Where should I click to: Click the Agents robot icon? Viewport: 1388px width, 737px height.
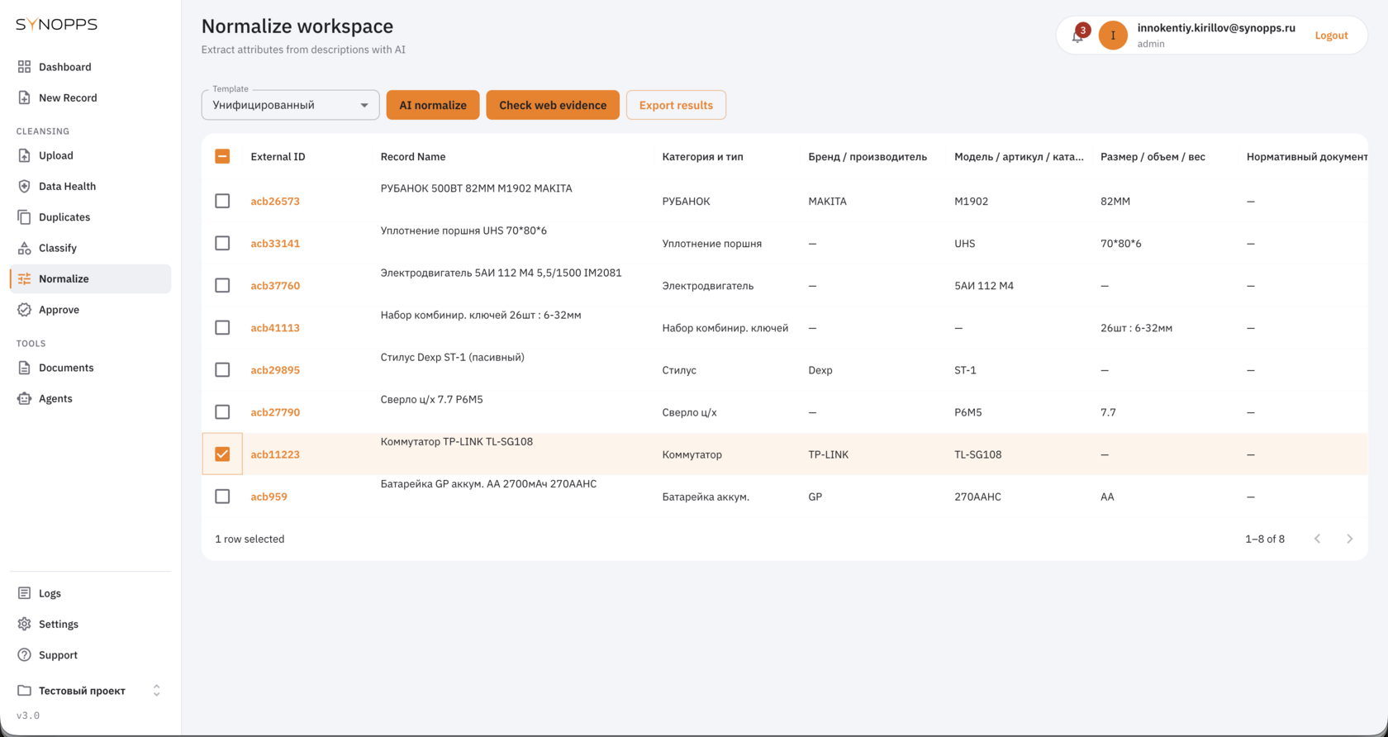point(24,398)
